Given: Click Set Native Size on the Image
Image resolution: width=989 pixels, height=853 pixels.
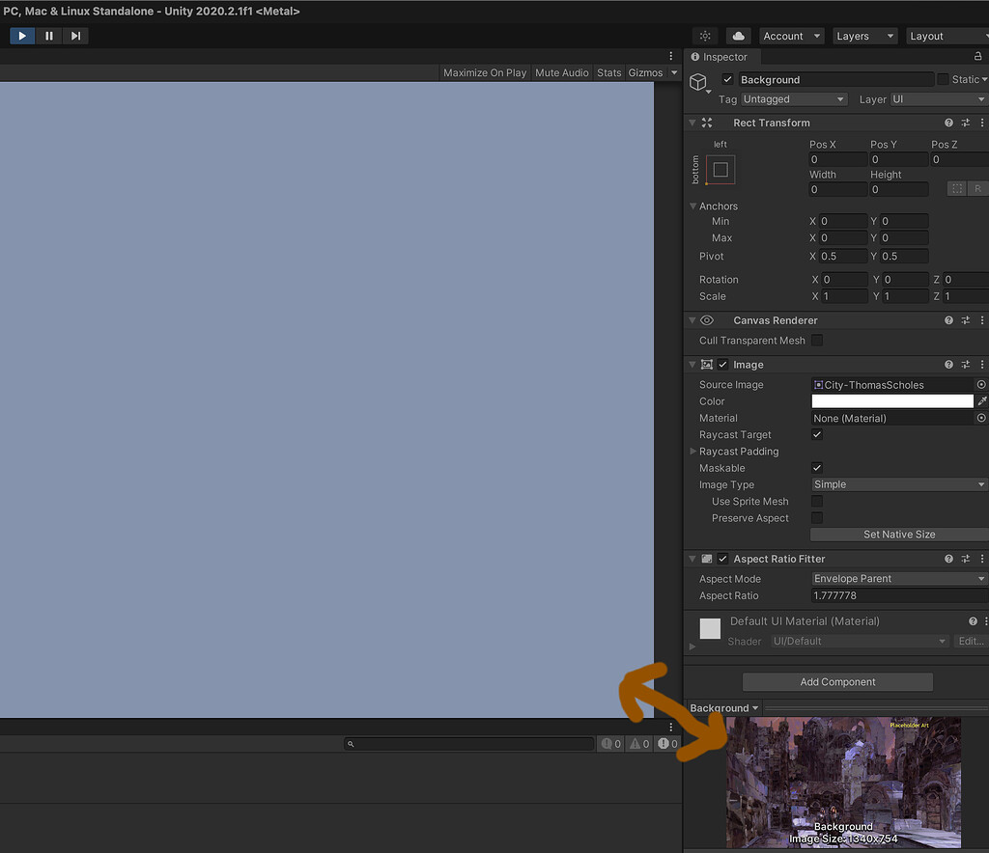Looking at the screenshot, I should pyautogui.click(x=898, y=534).
